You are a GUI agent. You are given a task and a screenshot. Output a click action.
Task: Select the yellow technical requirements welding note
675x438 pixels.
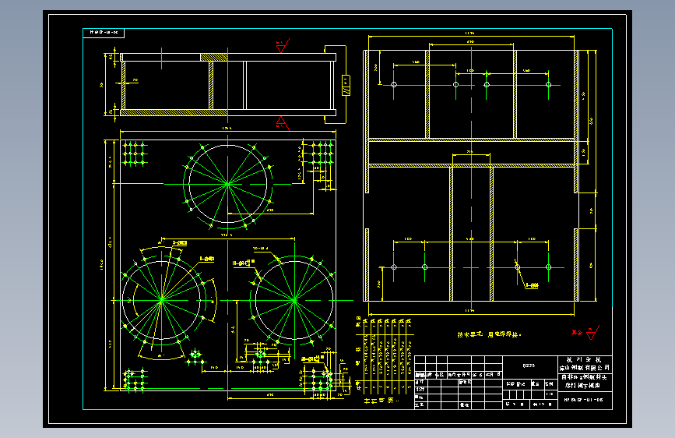click(490, 334)
